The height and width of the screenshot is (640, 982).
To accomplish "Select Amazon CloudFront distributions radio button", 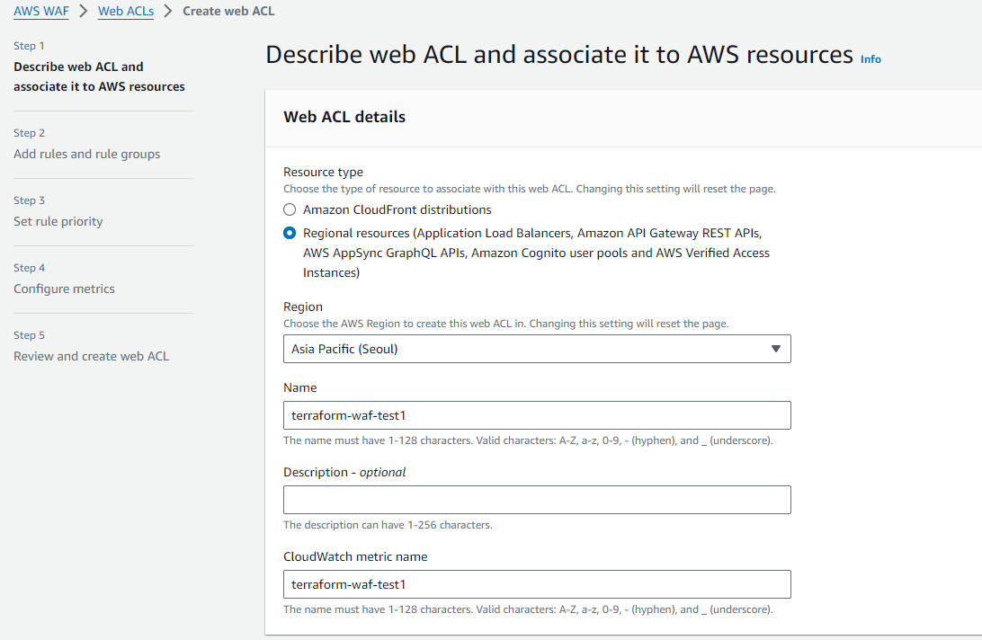I will [x=290, y=209].
